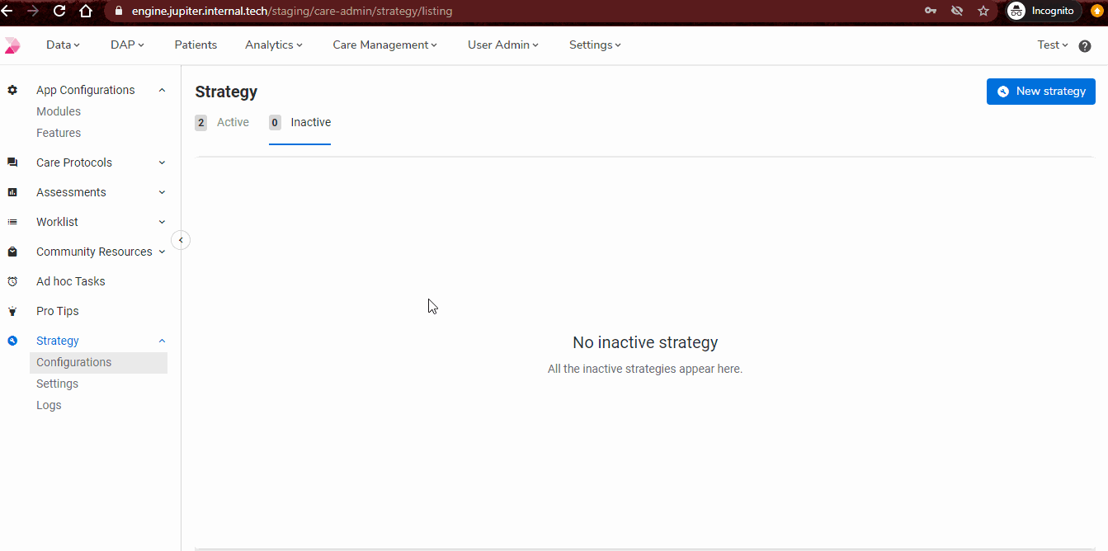
Task: Expand the Assessments chevron
Action: [x=162, y=192]
